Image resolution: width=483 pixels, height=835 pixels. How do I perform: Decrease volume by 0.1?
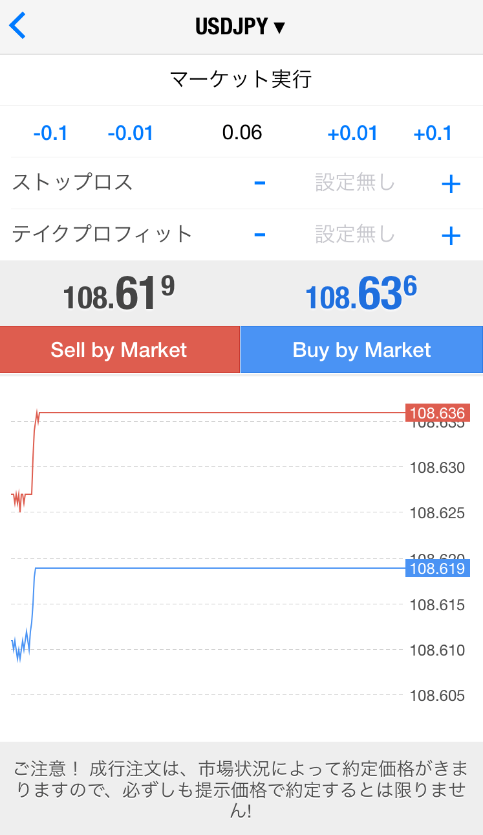(50, 133)
